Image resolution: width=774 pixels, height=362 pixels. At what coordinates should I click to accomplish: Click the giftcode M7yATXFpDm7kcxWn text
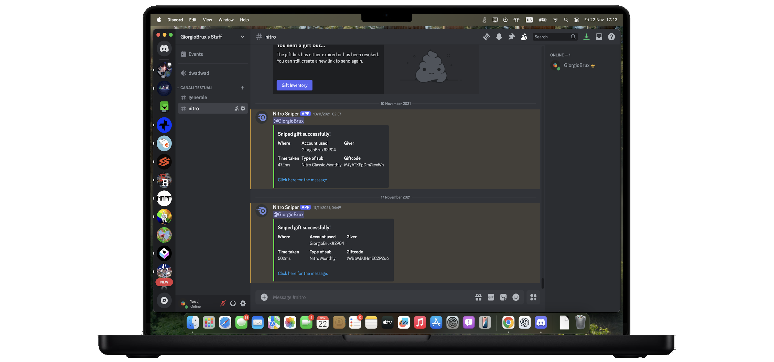[x=363, y=165]
